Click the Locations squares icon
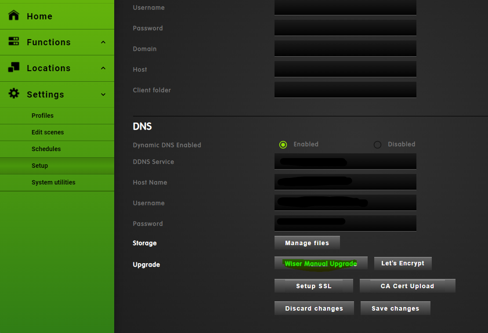Viewport: 488px width, 333px height. point(14,67)
